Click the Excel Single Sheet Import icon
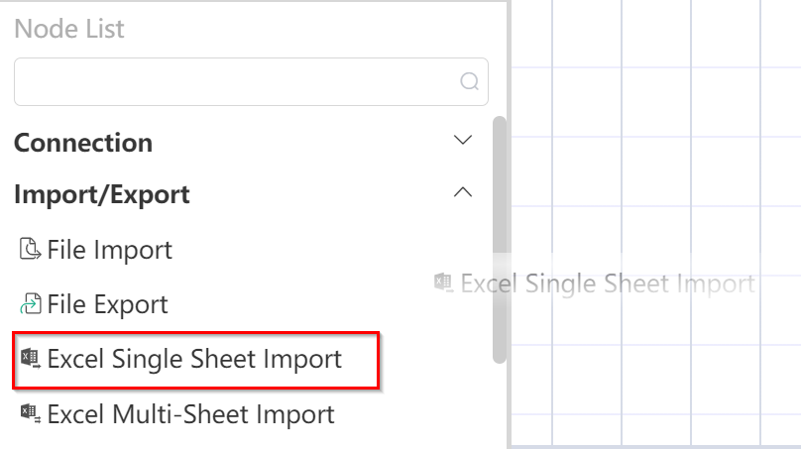The image size is (801, 449). 31,358
